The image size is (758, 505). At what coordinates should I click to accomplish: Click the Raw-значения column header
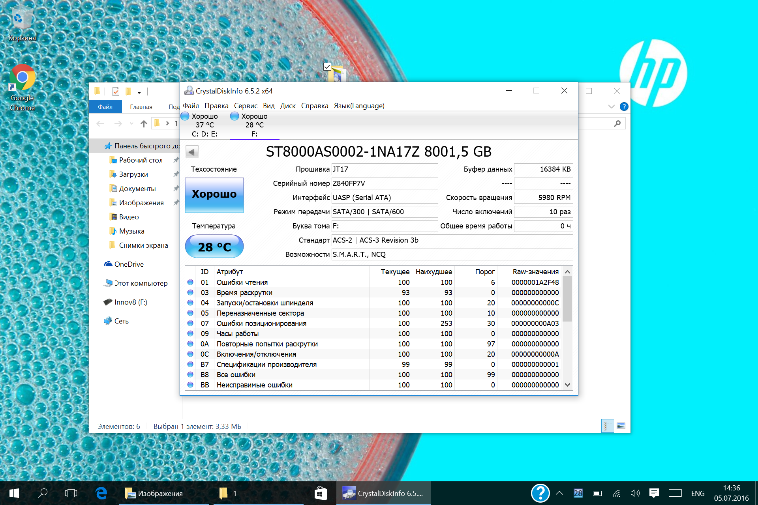point(529,272)
